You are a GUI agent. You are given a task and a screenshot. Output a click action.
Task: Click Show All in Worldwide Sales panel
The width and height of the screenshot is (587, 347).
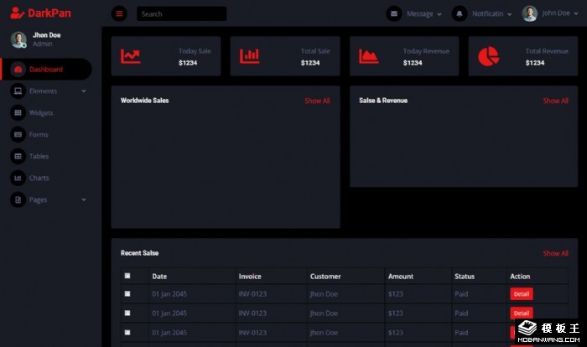pyautogui.click(x=317, y=101)
